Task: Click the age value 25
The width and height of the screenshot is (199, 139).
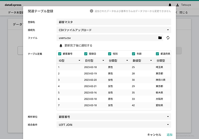Action: 133,67
